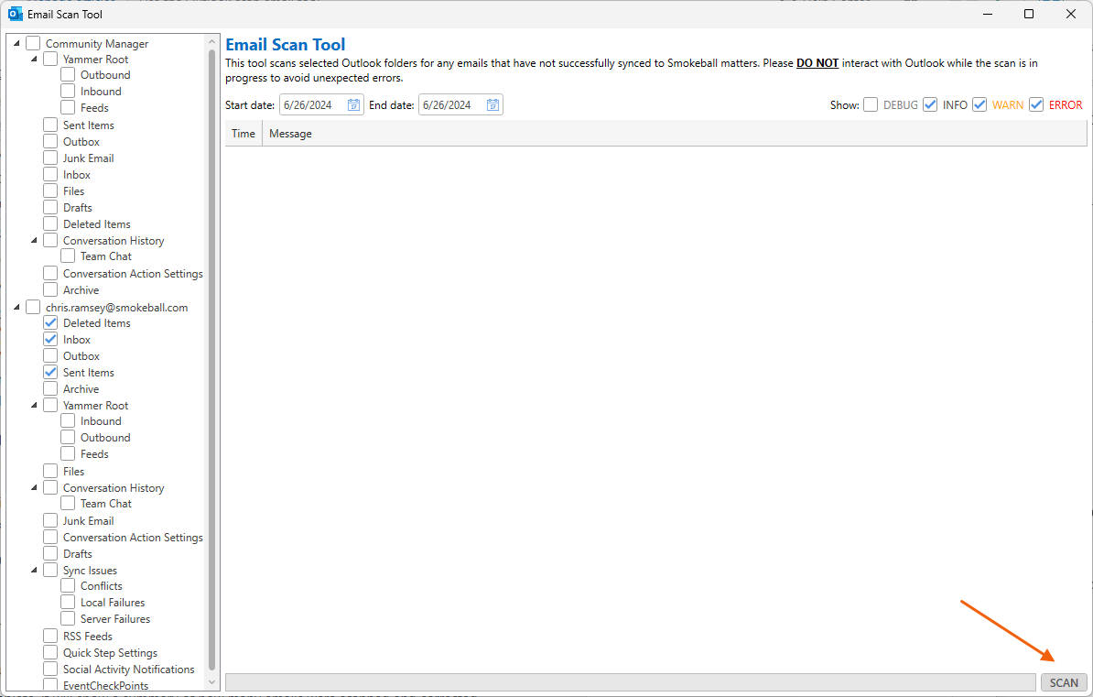
Task: Select Outbox label under Community Manager
Action: (81, 142)
